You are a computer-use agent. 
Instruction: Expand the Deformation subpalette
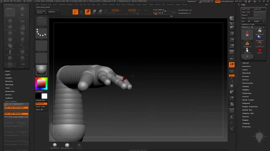248,83
